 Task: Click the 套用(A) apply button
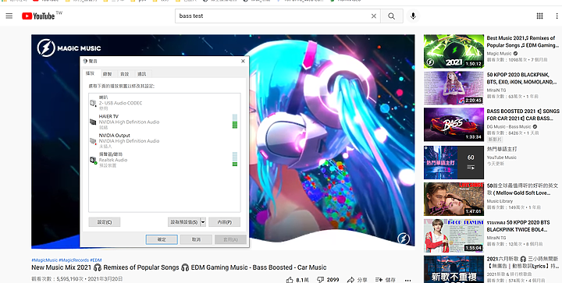tap(230, 239)
